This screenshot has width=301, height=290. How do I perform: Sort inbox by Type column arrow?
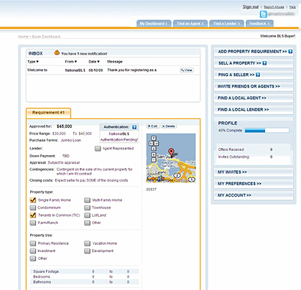(37, 62)
